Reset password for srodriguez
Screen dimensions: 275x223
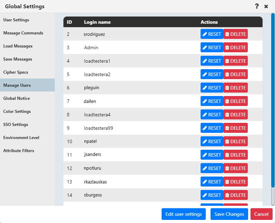click(212, 34)
